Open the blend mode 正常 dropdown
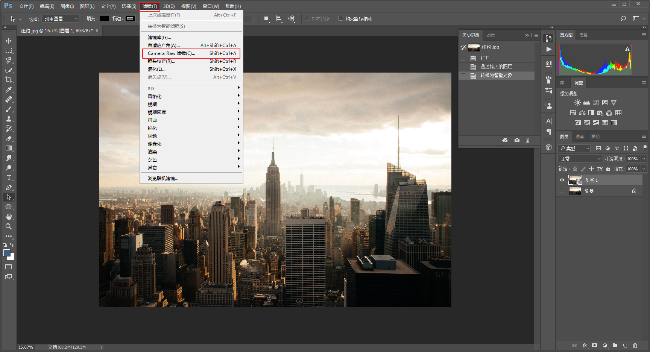 (580, 159)
